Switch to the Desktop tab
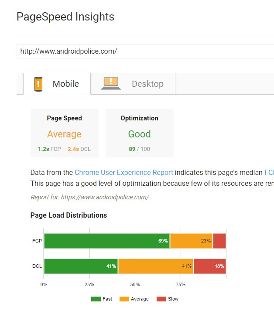274x311 pixels. 147,84
